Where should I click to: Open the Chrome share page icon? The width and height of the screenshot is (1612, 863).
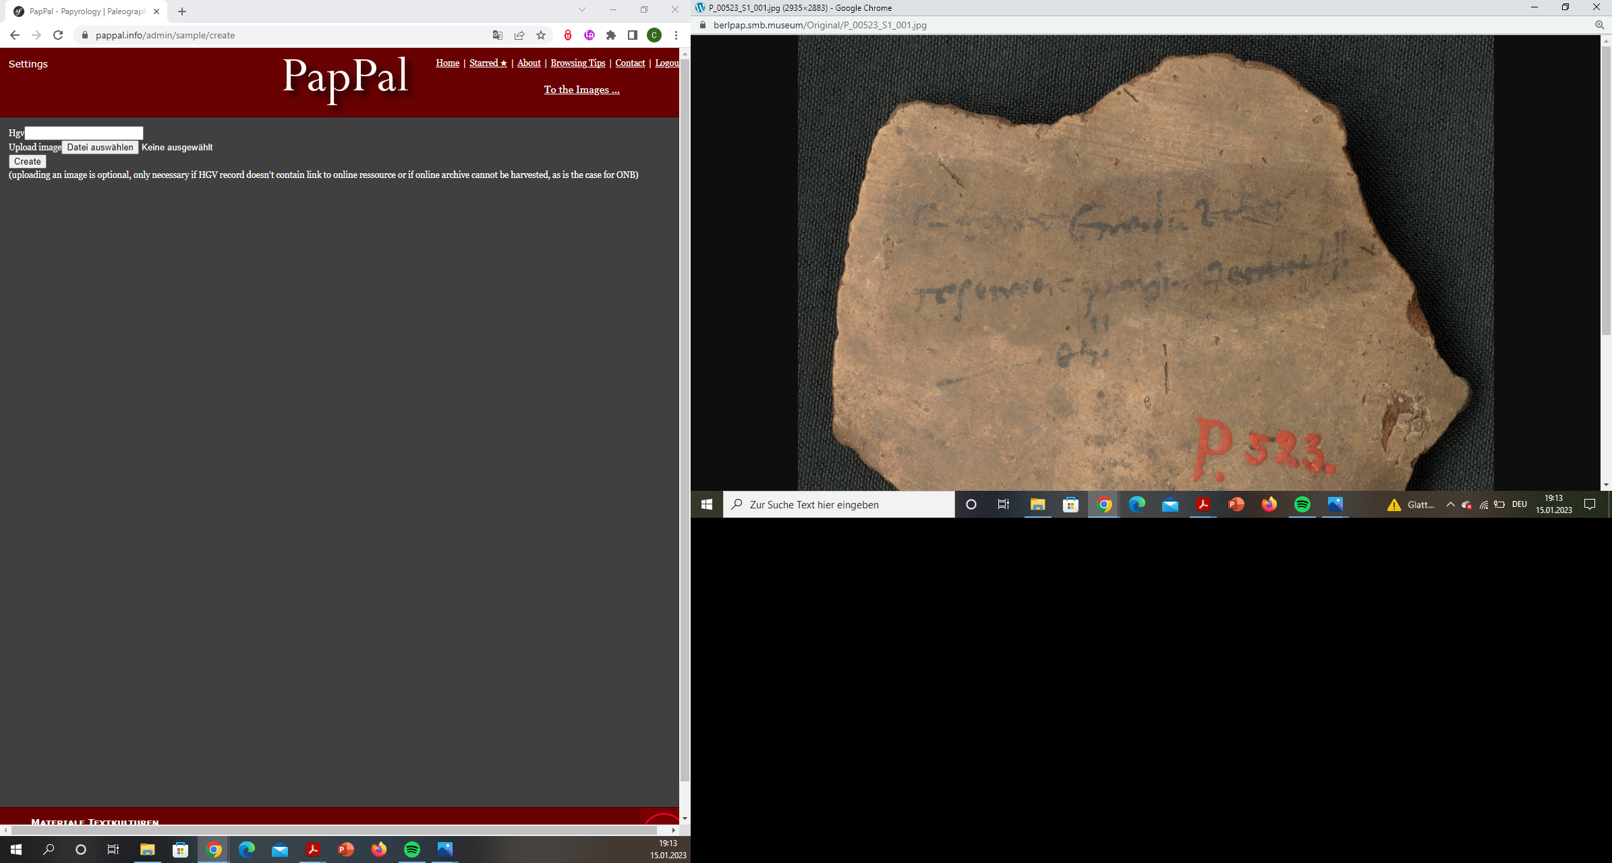coord(519,35)
